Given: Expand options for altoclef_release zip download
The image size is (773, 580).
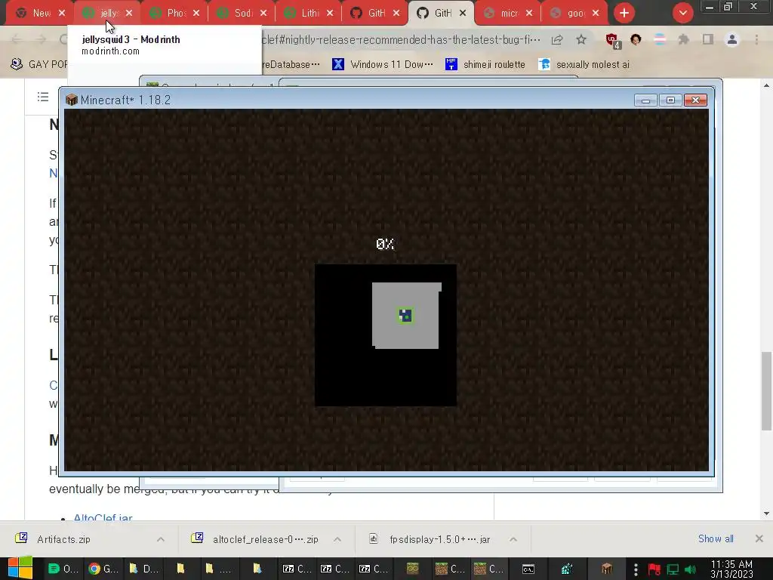Looking at the screenshot, I should tap(337, 539).
